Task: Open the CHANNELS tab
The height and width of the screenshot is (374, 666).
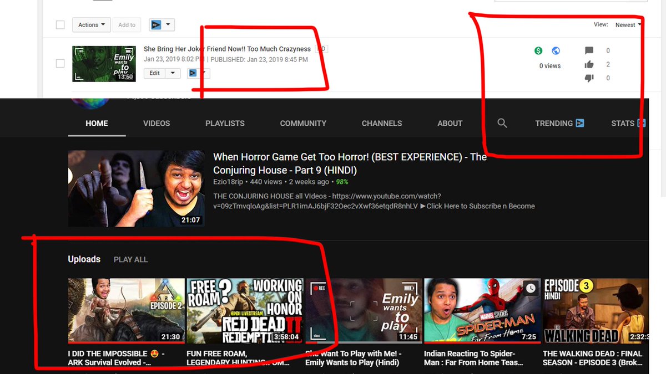Action: (382, 123)
